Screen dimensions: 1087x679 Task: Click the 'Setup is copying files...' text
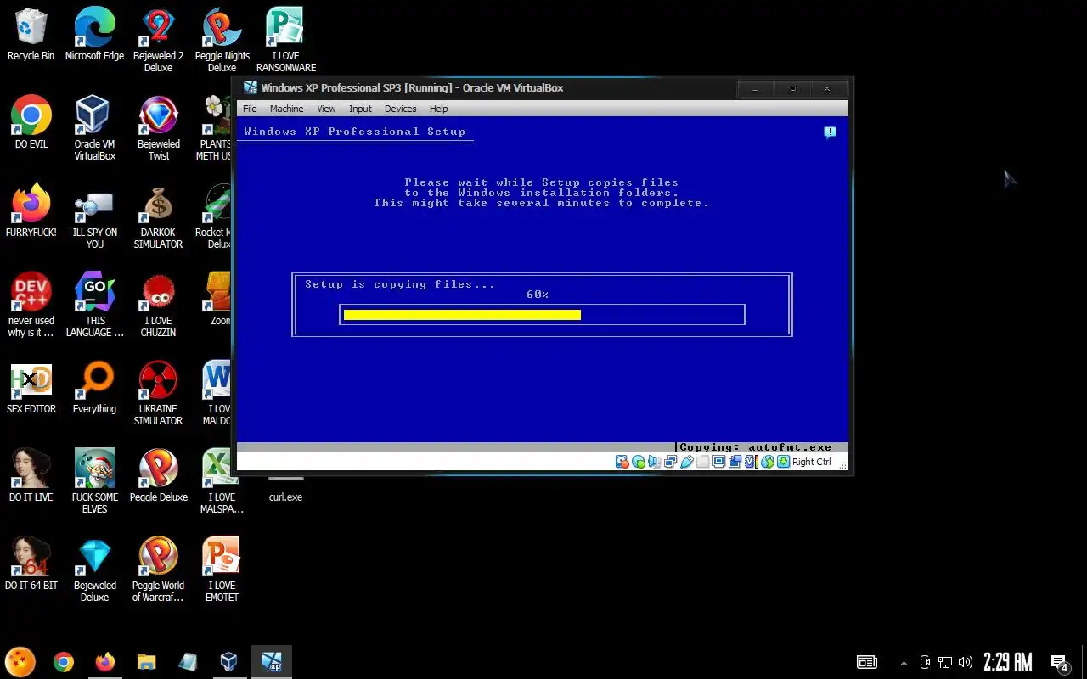coord(400,284)
